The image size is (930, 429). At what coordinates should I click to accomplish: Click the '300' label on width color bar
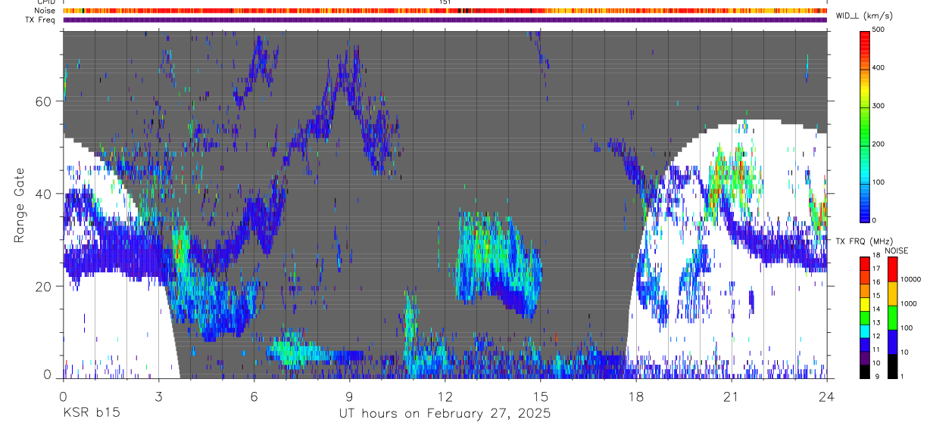(879, 106)
